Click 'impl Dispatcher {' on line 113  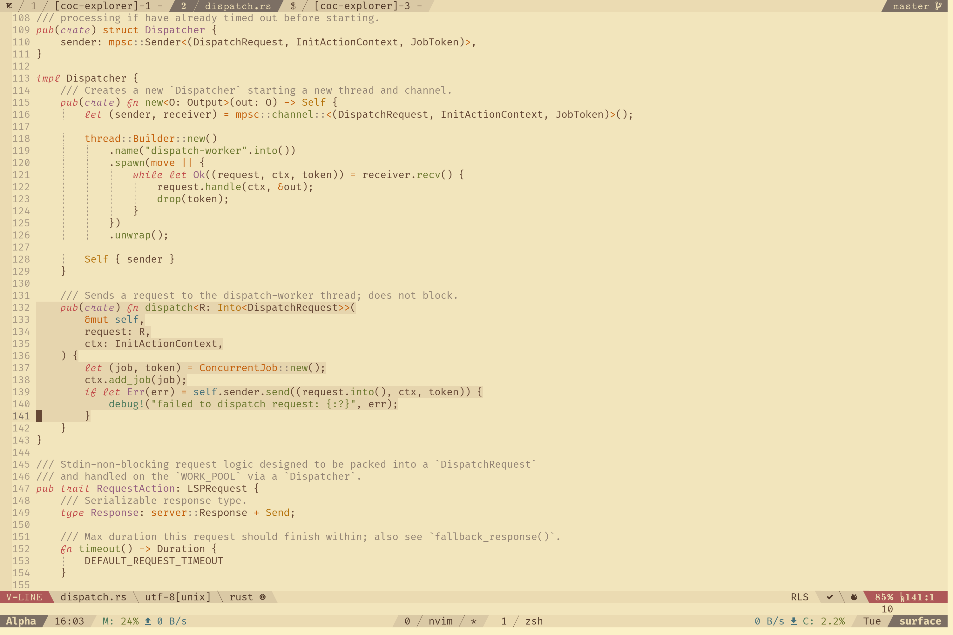[x=88, y=78]
